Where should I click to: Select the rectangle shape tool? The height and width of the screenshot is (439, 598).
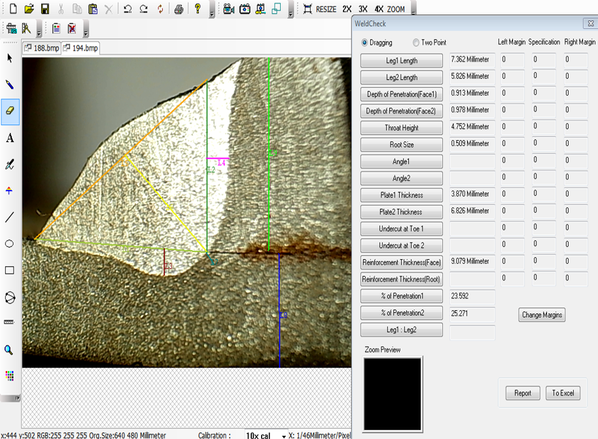[10, 270]
